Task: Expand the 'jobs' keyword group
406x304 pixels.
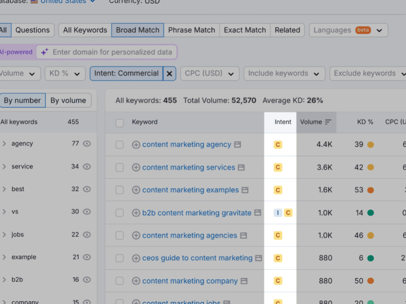Action: pos(4,234)
